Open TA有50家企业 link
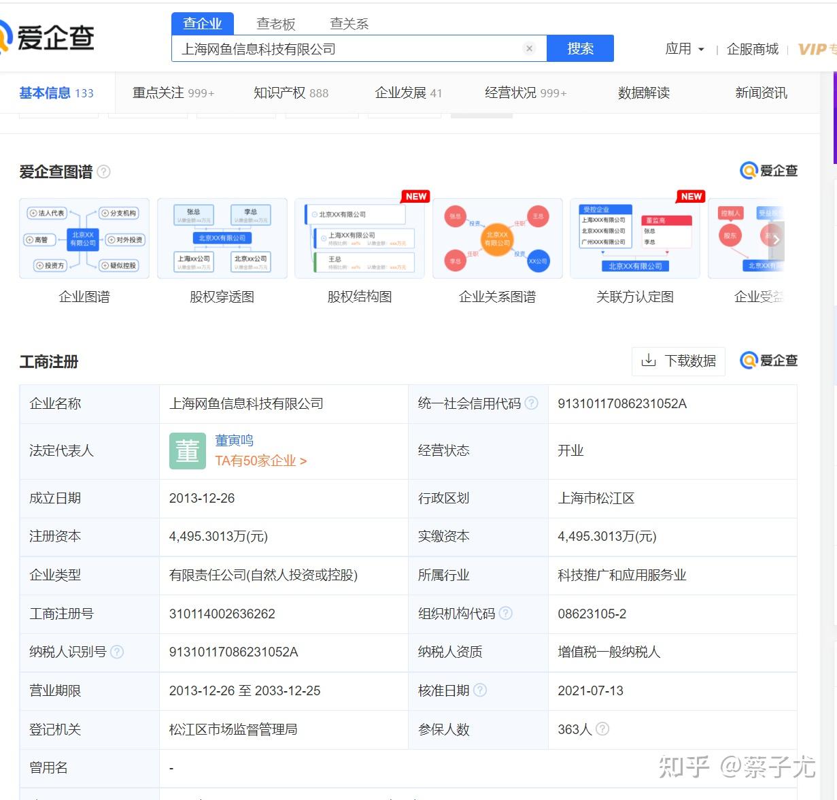The height and width of the screenshot is (800, 837). (261, 461)
